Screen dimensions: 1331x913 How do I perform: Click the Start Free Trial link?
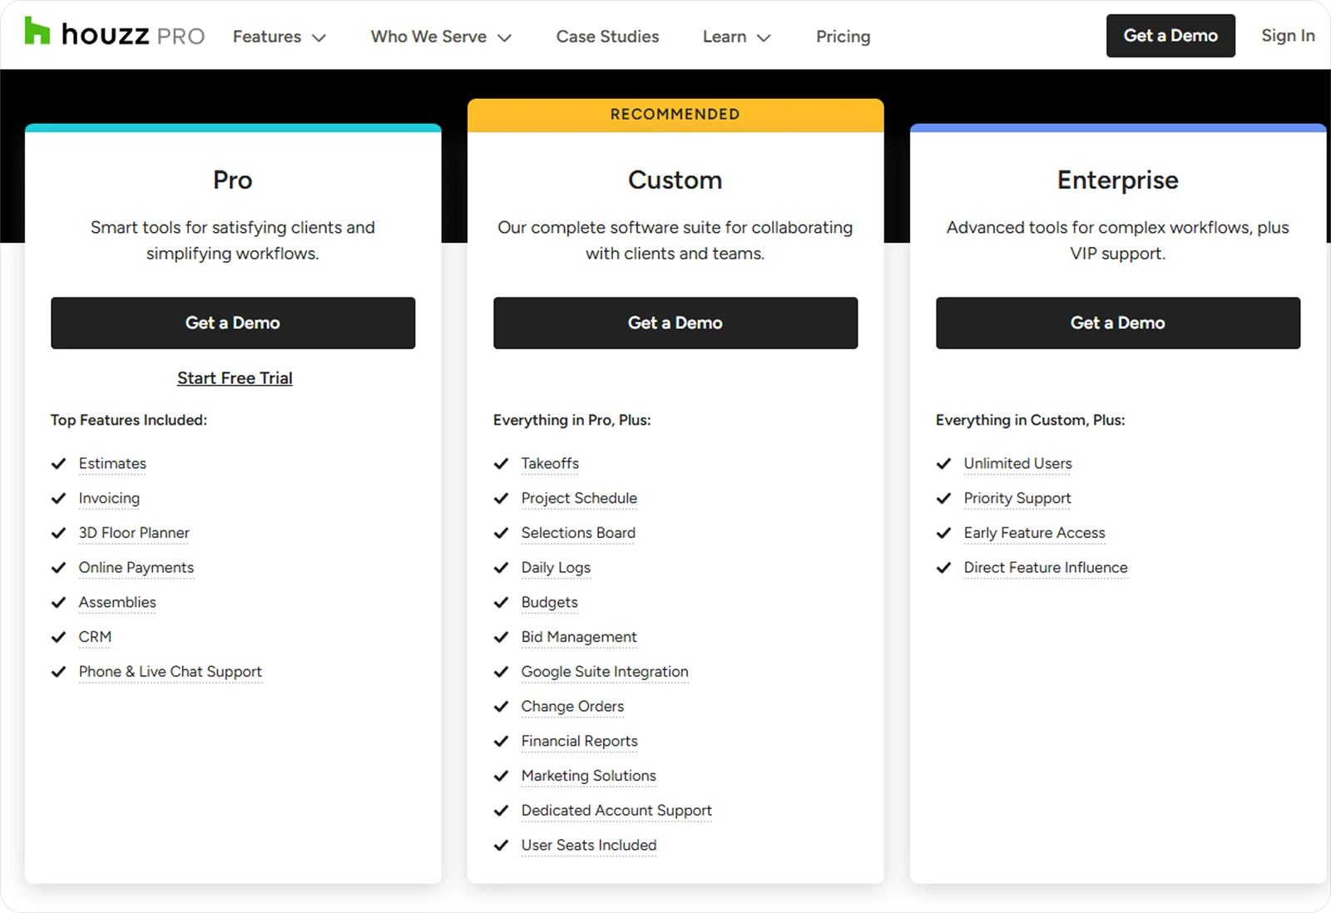click(x=235, y=378)
